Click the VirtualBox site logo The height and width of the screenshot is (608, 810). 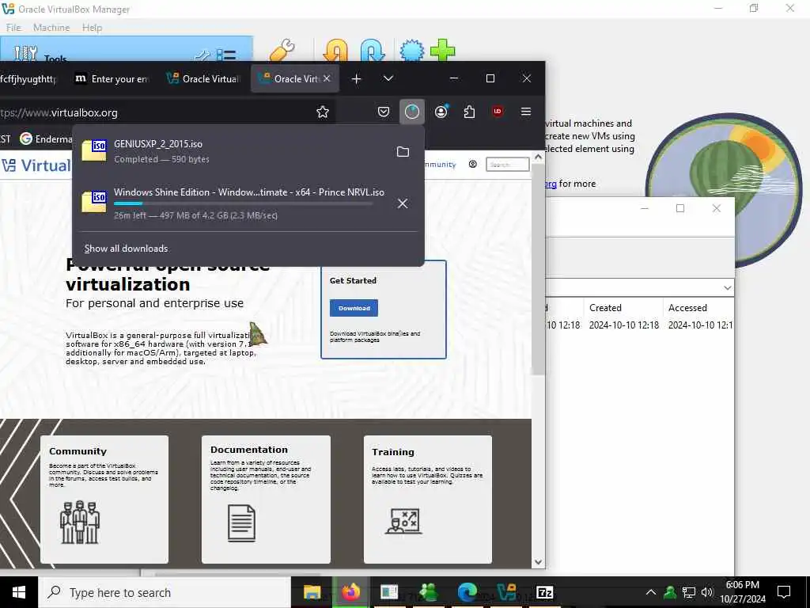coord(36,165)
